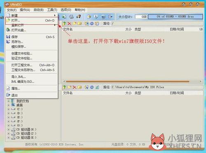Click the up-folder arrow in upper image pane
The height and width of the screenshot is (153, 206).
64,24
